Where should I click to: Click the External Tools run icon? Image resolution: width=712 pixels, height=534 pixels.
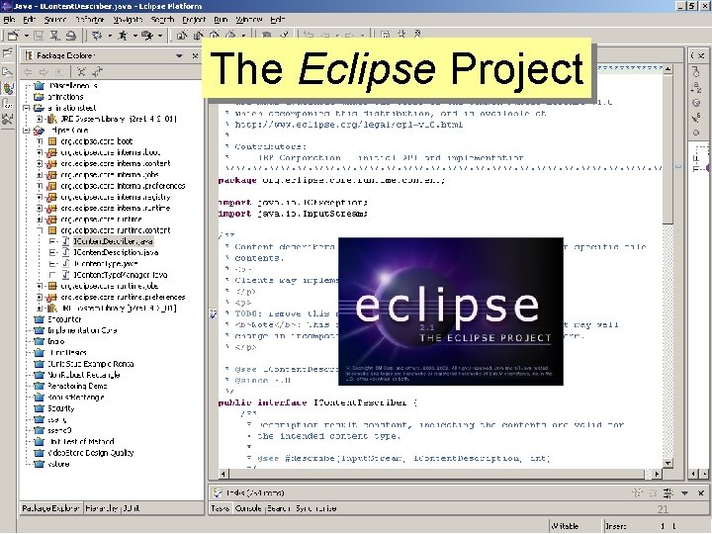[147, 35]
